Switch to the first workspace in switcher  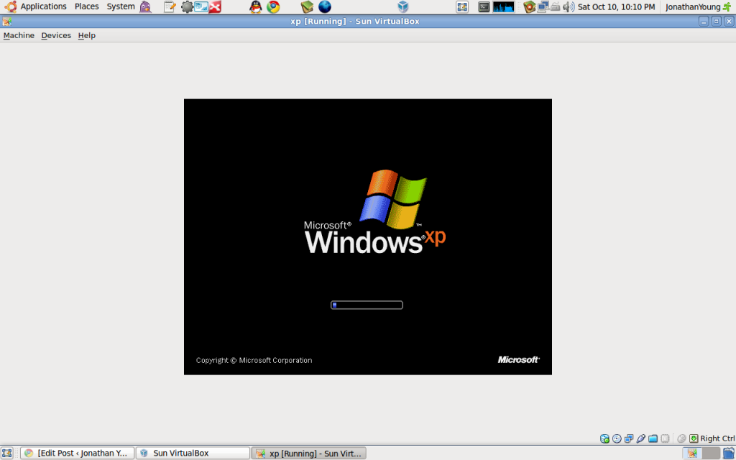692,453
